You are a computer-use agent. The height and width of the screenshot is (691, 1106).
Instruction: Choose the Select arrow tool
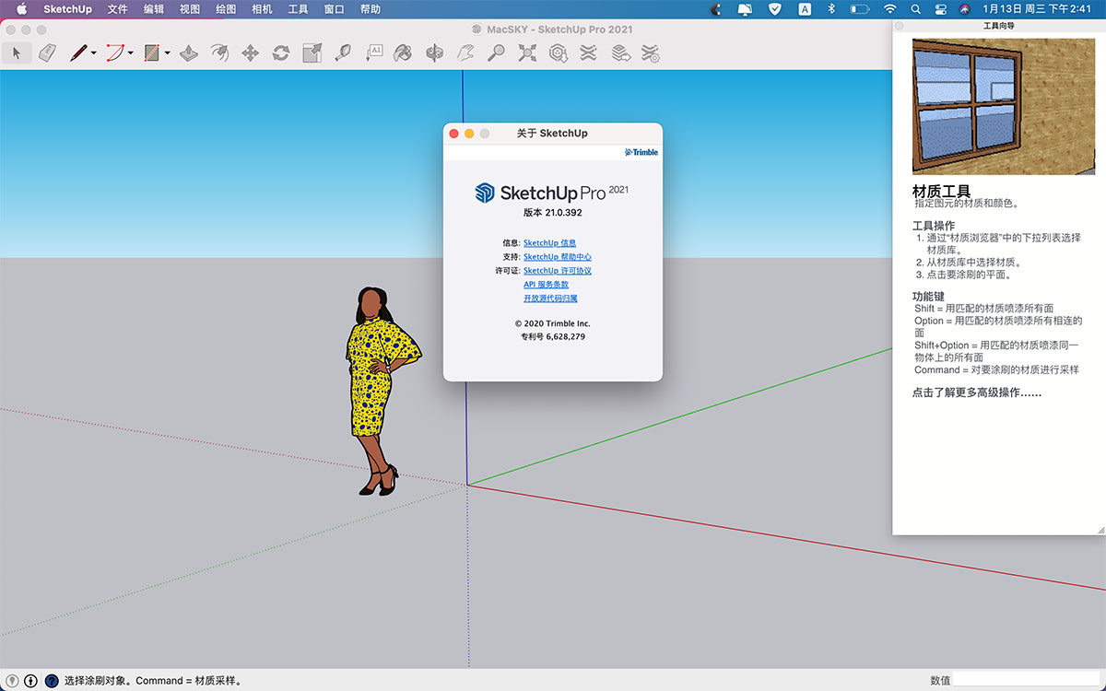[x=17, y=53]
